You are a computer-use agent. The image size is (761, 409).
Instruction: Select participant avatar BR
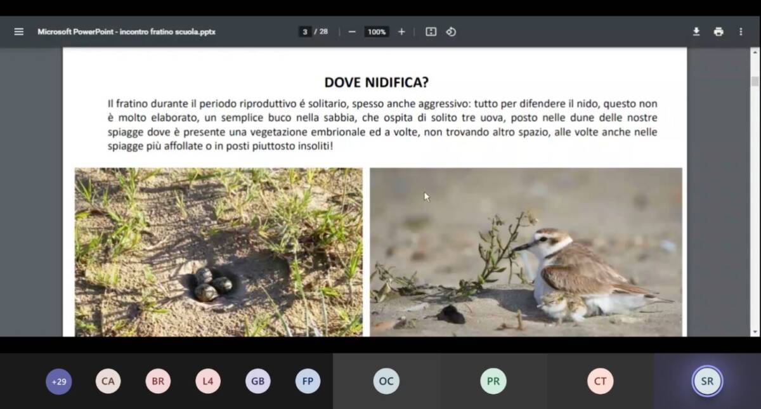click(x=158, y=382)
